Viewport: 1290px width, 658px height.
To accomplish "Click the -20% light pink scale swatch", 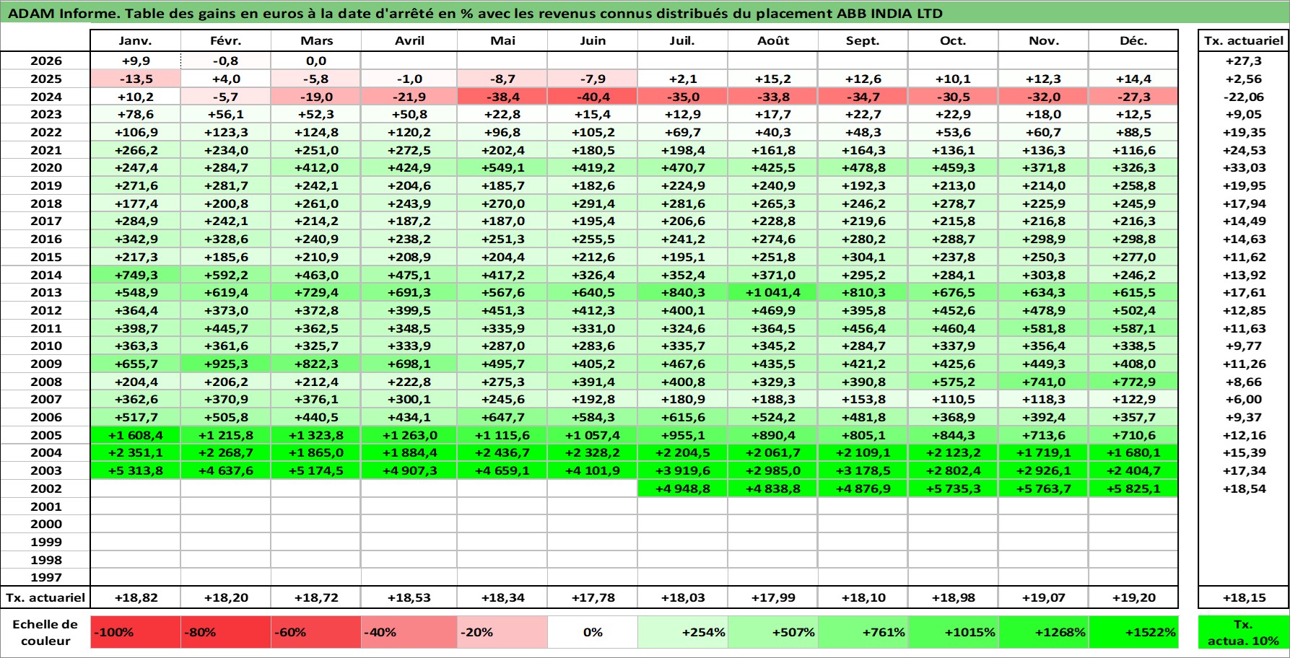I will [502, 632].
